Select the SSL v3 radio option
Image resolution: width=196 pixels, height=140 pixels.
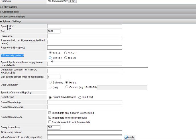pos(66,58)
